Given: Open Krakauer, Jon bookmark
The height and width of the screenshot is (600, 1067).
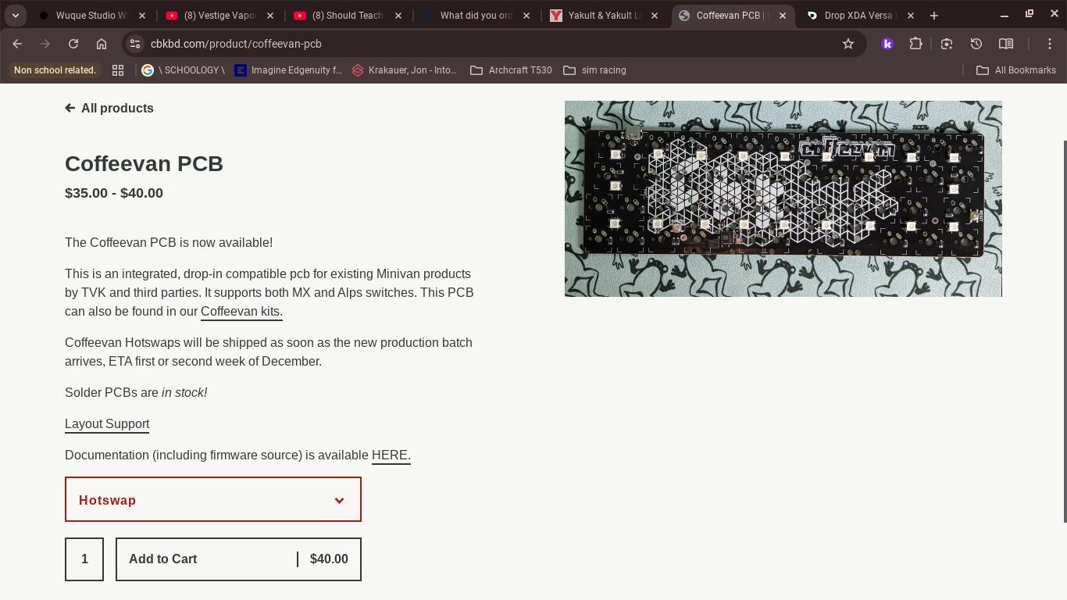Looking at the screenshot, I should coord(405,70).
